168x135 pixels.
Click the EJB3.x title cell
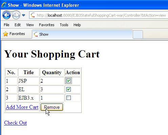pos(28,98)
